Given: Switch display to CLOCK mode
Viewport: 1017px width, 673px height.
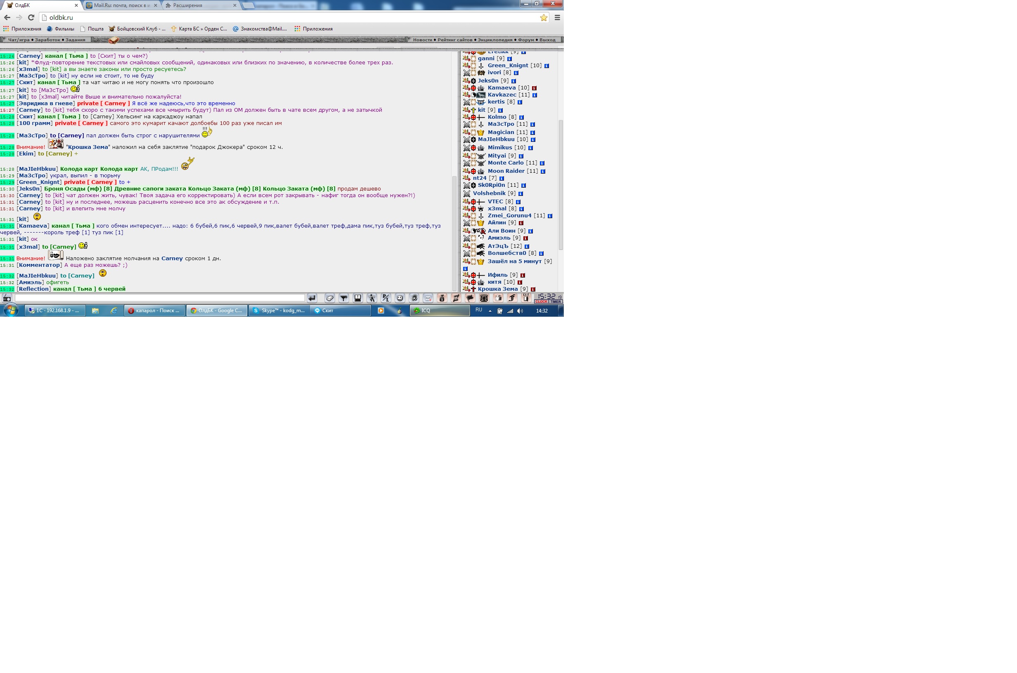Looking at the screenshot, I should click(x=541, y=302).
